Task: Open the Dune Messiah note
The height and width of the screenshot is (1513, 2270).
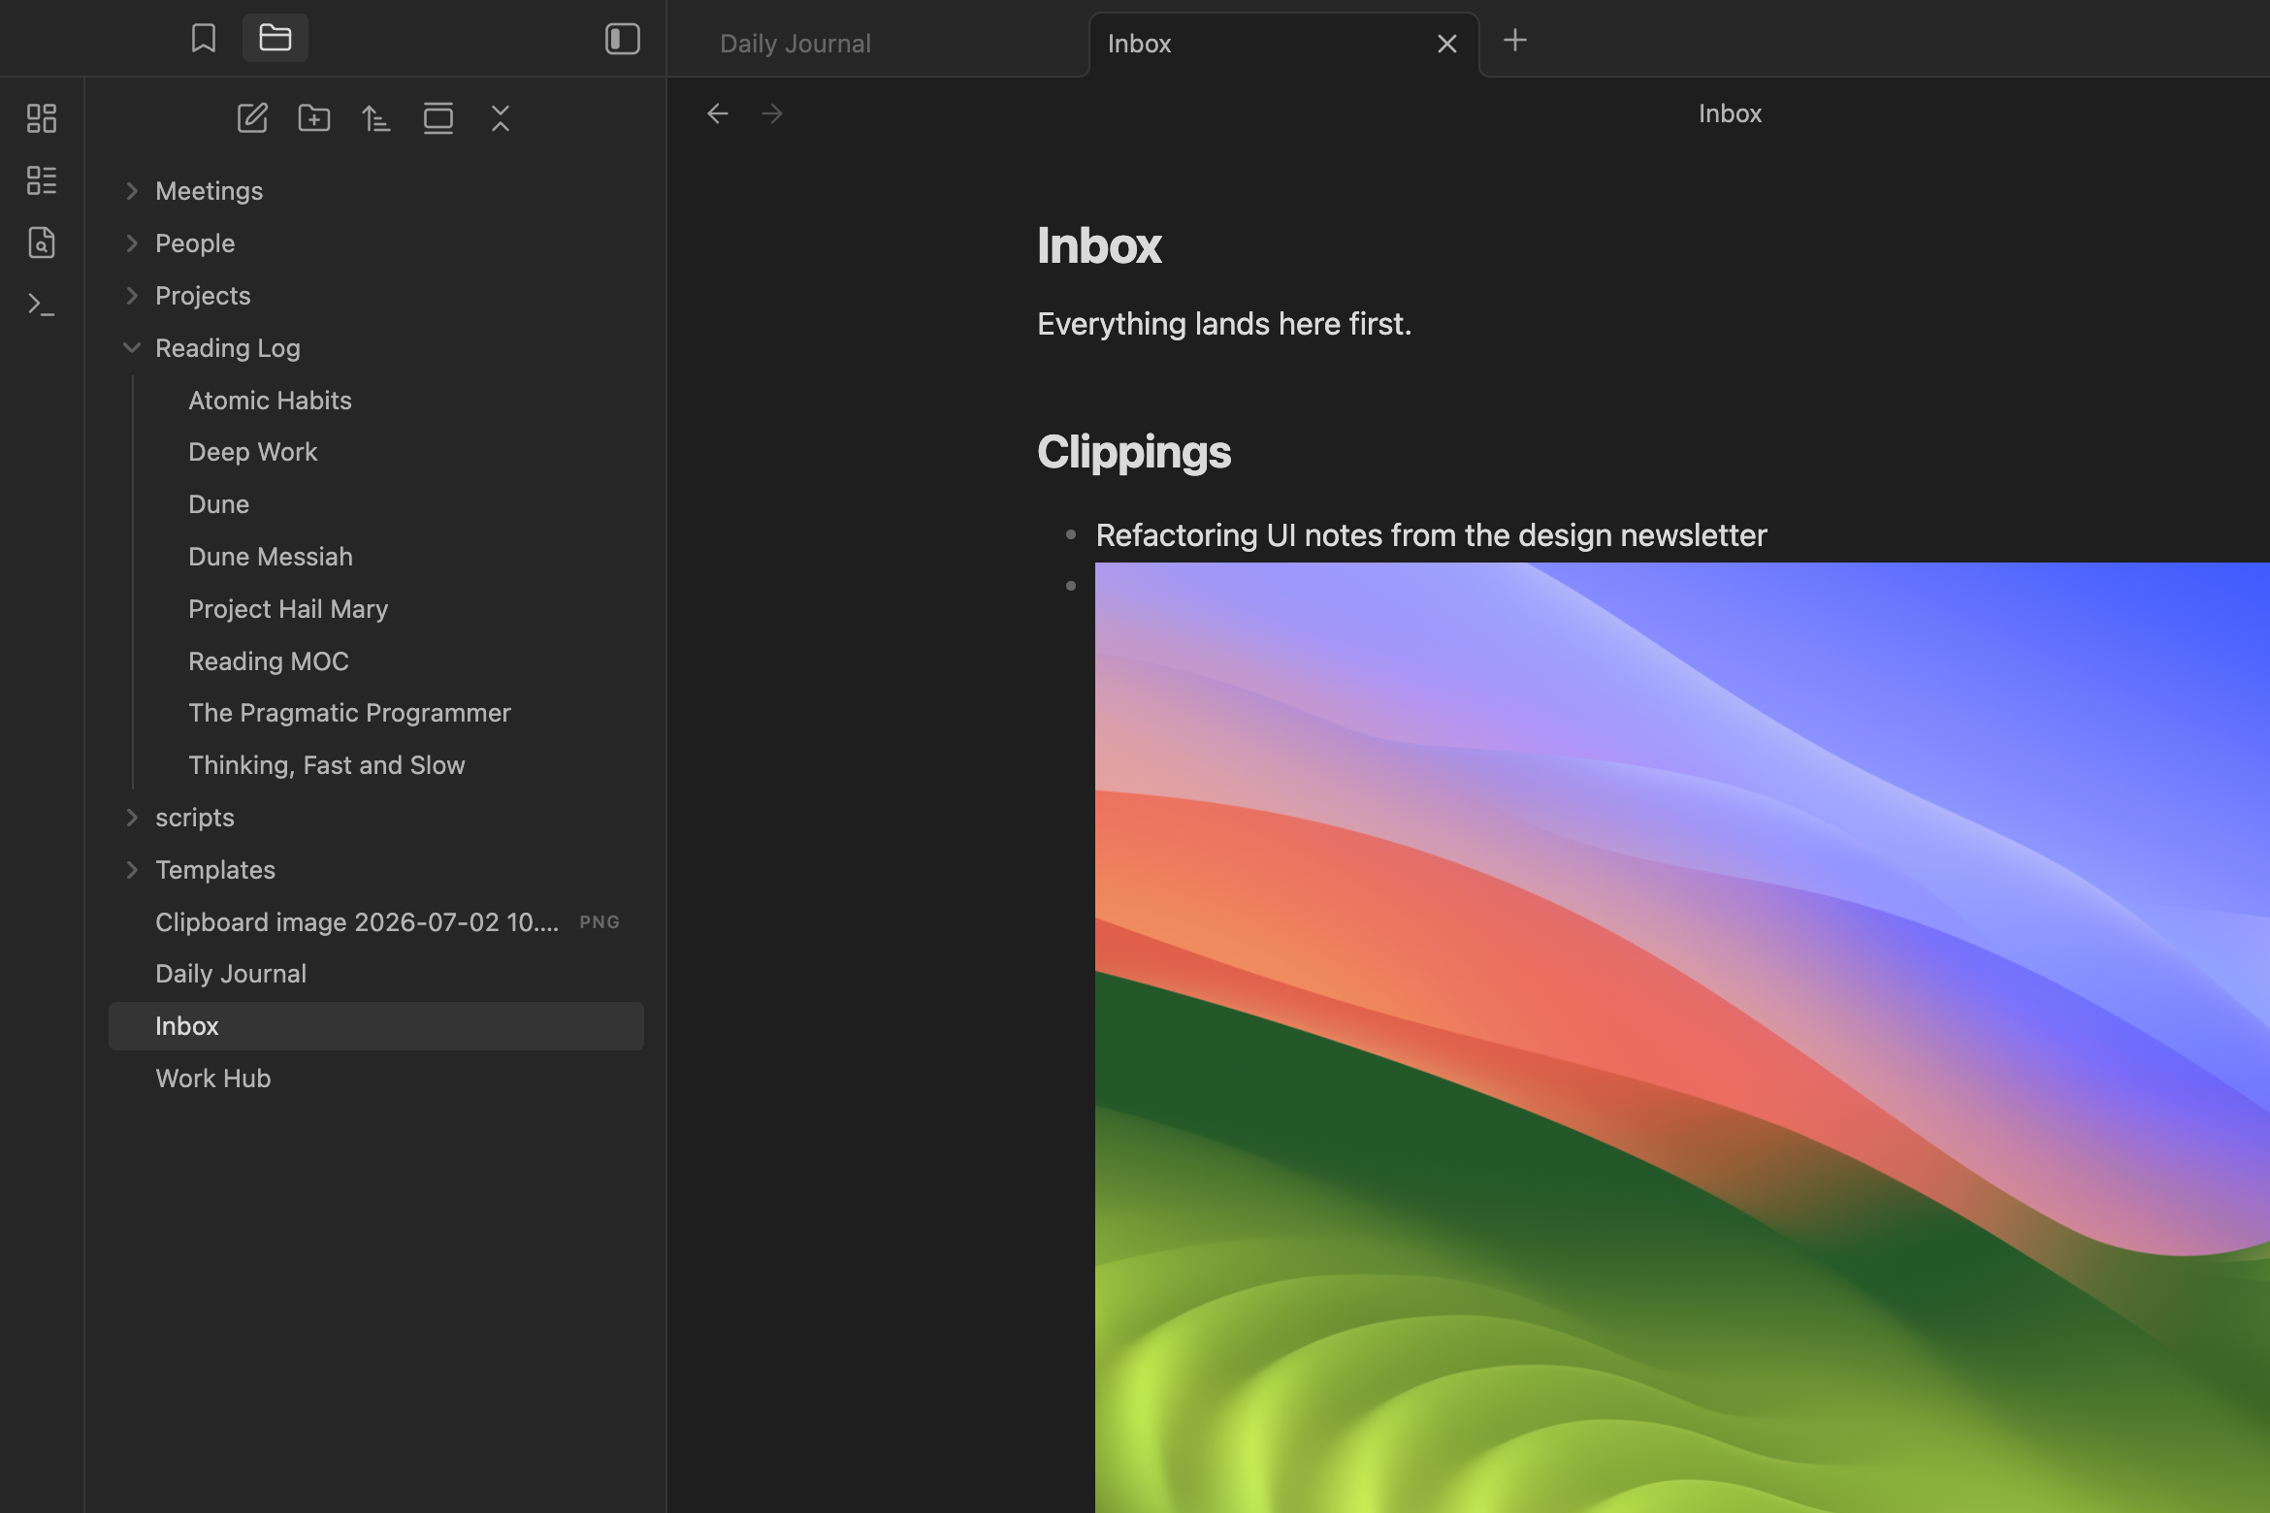Action: pyautogui.click(x=393, y=557)
